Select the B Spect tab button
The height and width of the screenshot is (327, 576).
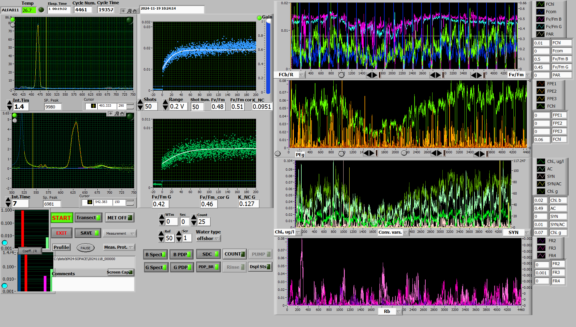click(155, 254)
